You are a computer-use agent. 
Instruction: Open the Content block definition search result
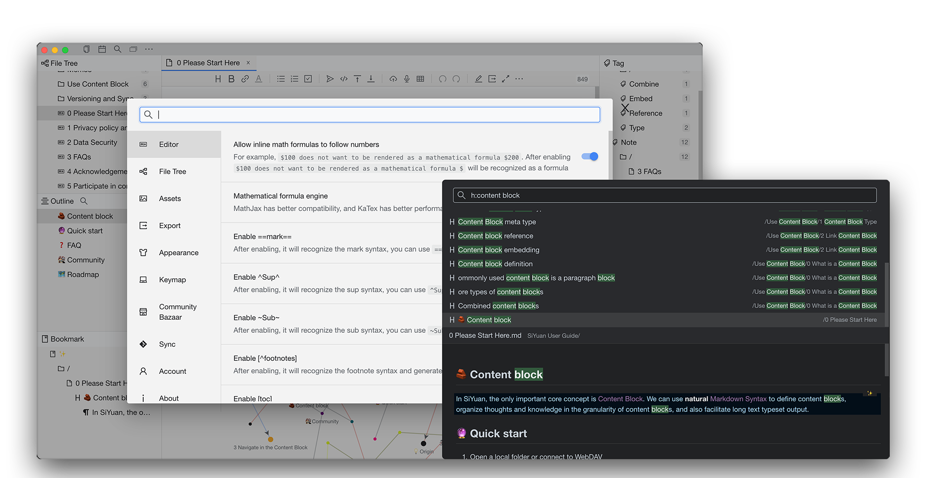[x=495, y=264]
